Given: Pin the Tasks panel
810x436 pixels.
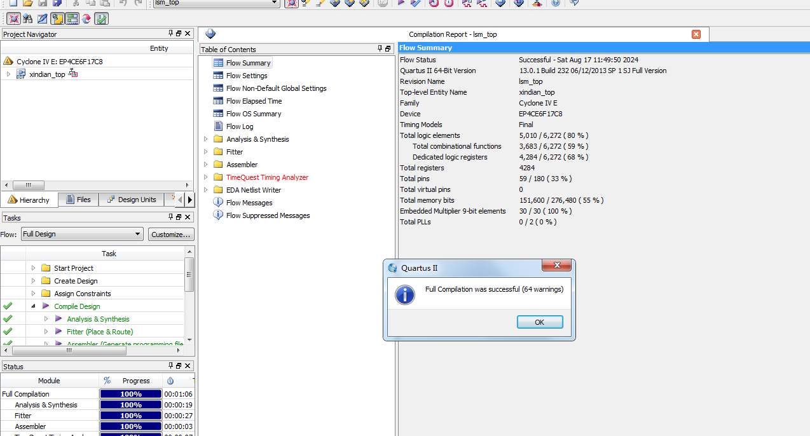Looking at the screenshot, I should tap(171, 217).
